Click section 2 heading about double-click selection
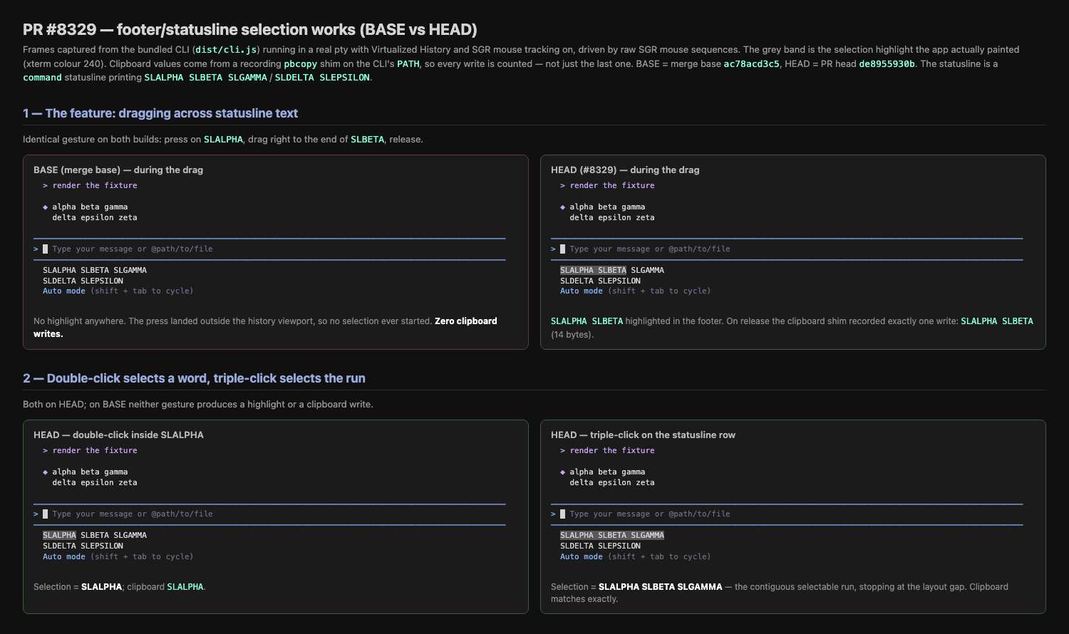1069x634 pixels. pos(194,378)
